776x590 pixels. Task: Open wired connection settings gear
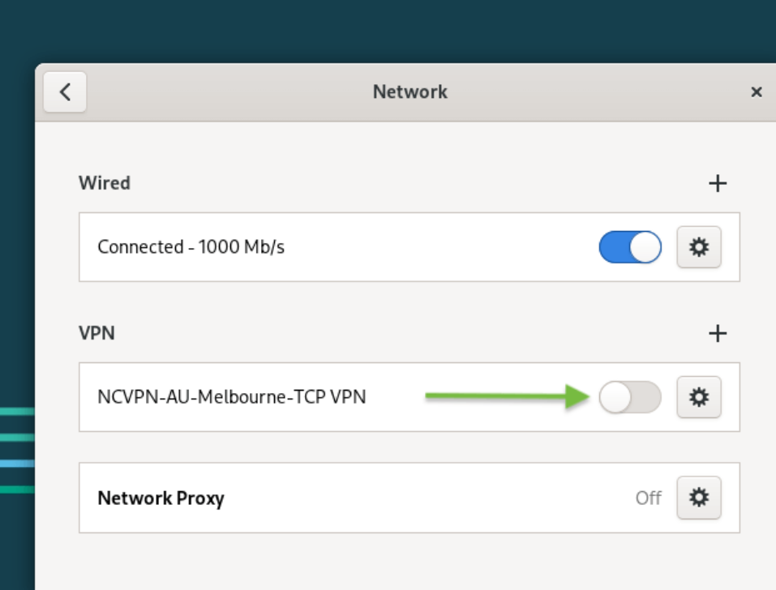point(699,247)
